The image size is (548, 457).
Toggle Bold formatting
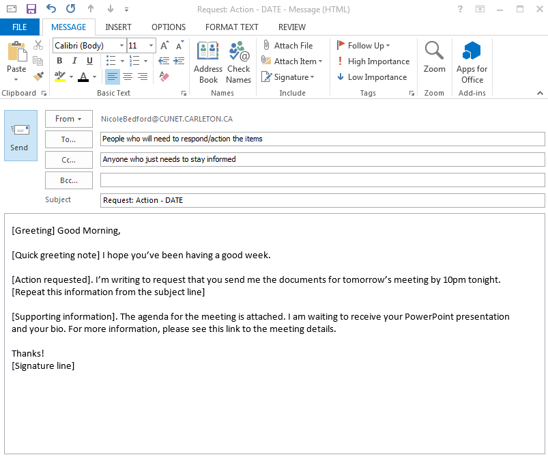tap(59, 61)
